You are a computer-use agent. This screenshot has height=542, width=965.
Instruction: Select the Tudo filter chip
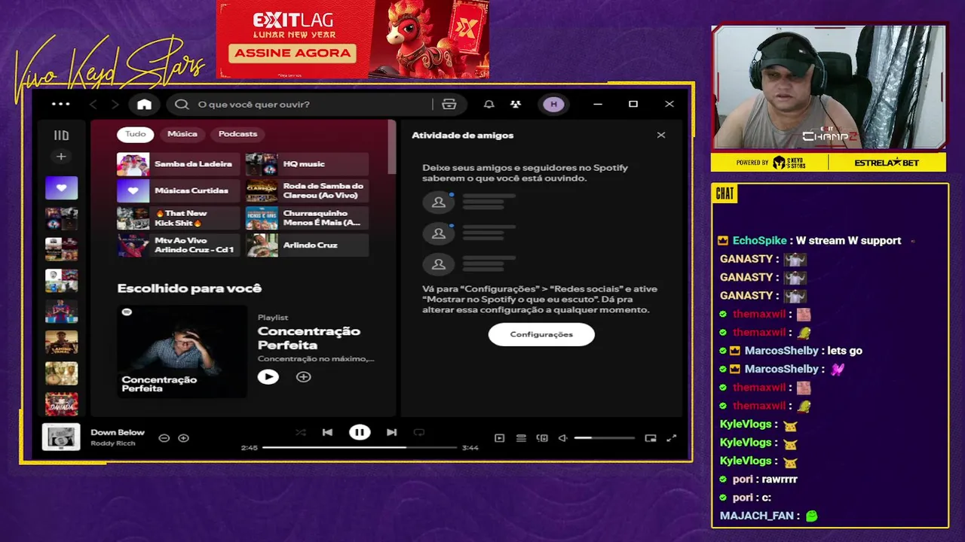136,134
